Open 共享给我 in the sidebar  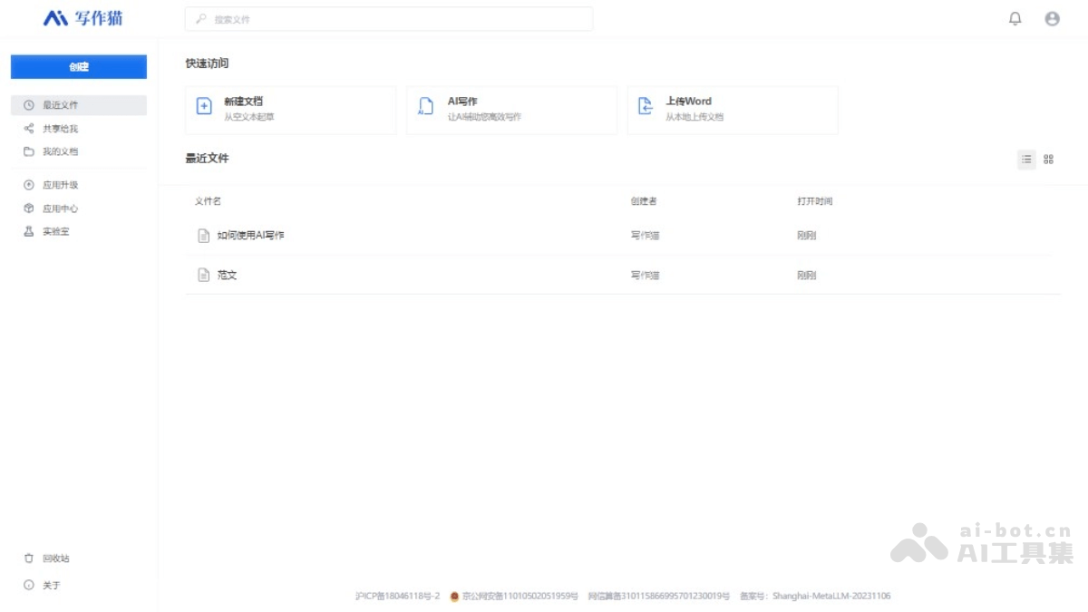click(x=60, y=129)
